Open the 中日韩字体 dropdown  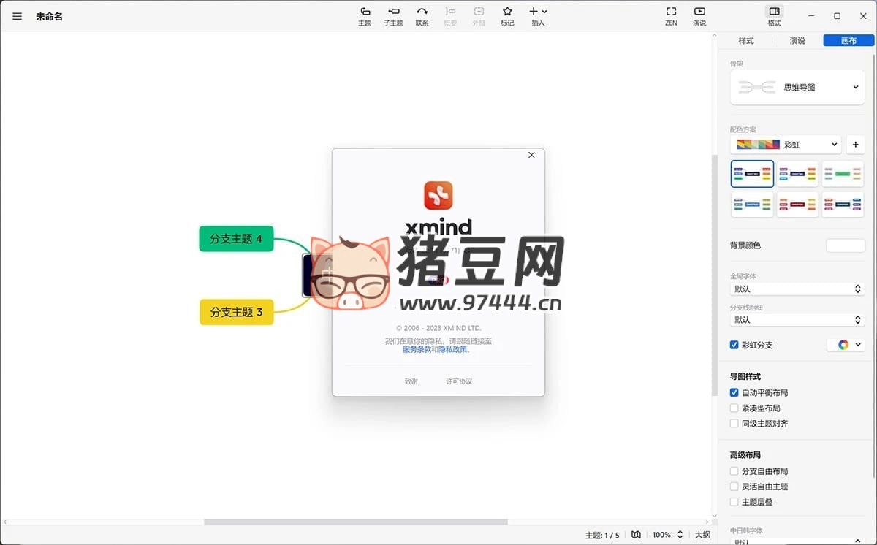797,543
